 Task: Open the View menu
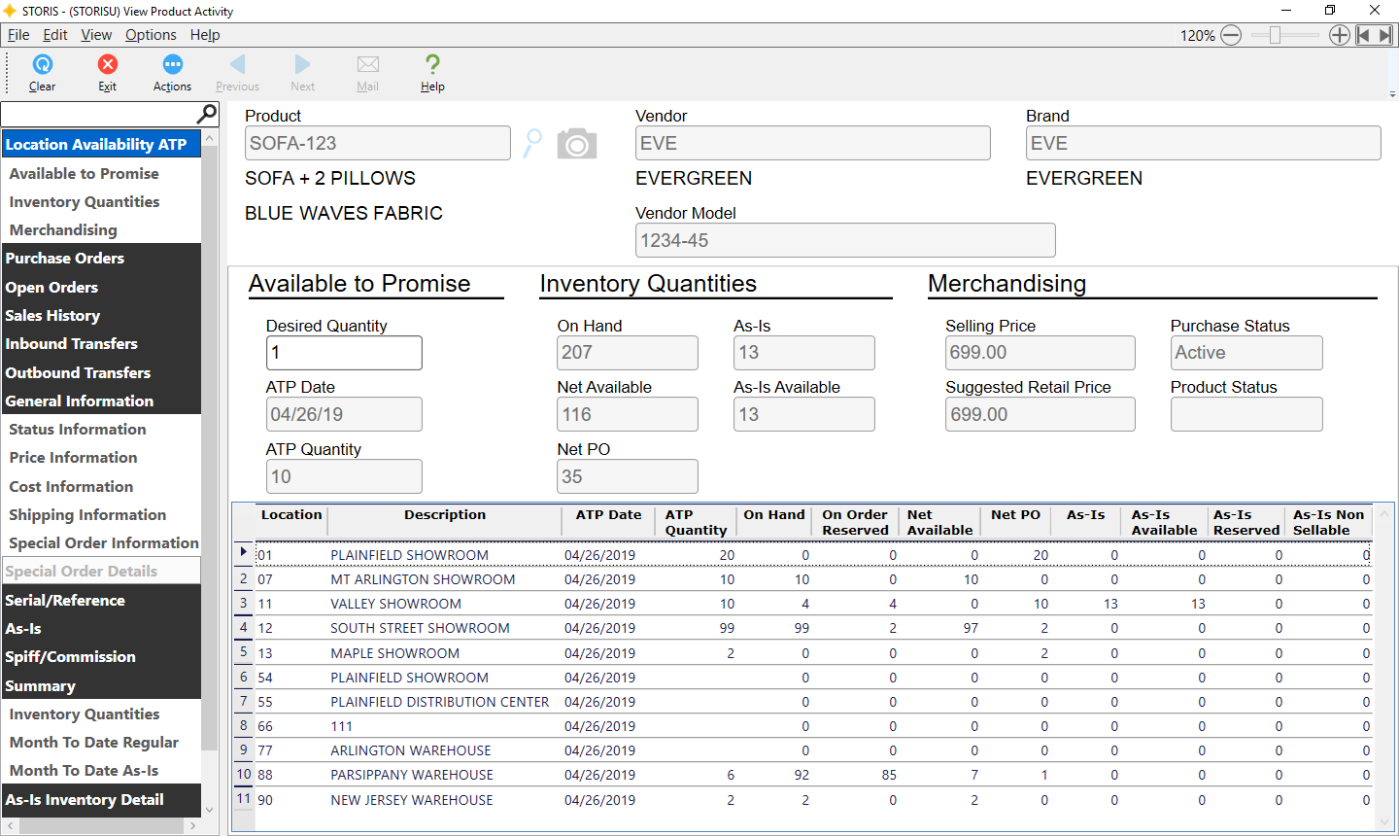pos(95,34)
